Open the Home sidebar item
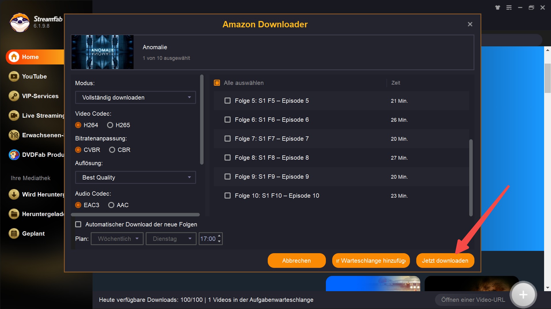Image resolution: width=551 pixels, height=309 pixels. pyautogui.click(x=35, y=57)
